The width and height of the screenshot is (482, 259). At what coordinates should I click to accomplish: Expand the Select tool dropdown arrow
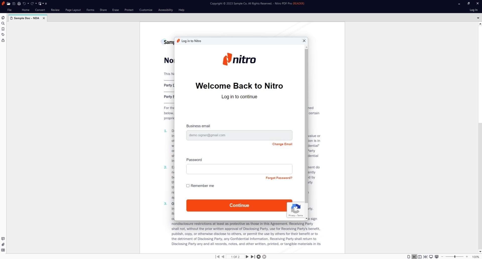[43, 4]
